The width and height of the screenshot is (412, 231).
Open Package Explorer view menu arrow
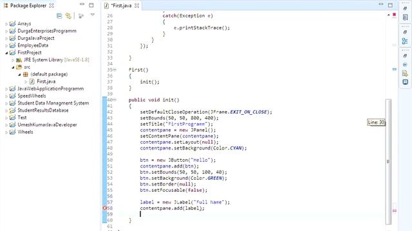tap(93, 15)
